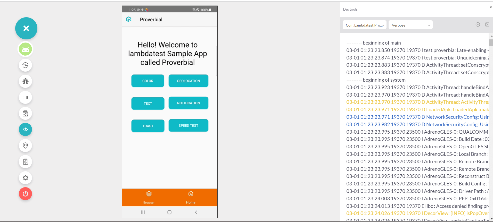Expand the Com.Lambdatest.Pro package dropdown
The width and height of the screenshot is (493, 222).
[x=364, y=25]
